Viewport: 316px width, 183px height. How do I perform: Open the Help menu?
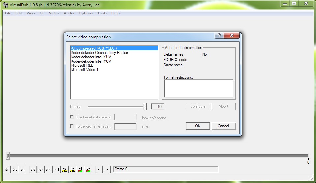click(x=115, y=13)
